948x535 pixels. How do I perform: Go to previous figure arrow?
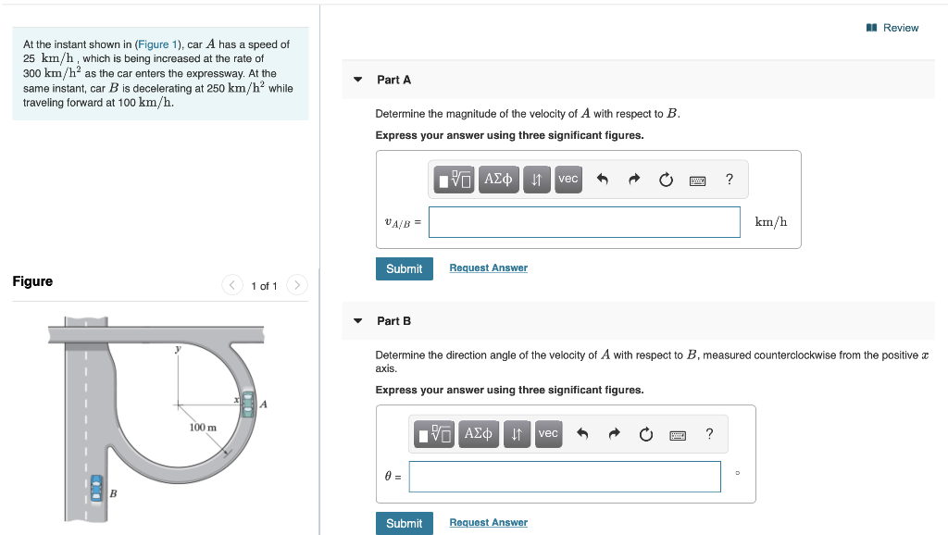tap(232, 285)
